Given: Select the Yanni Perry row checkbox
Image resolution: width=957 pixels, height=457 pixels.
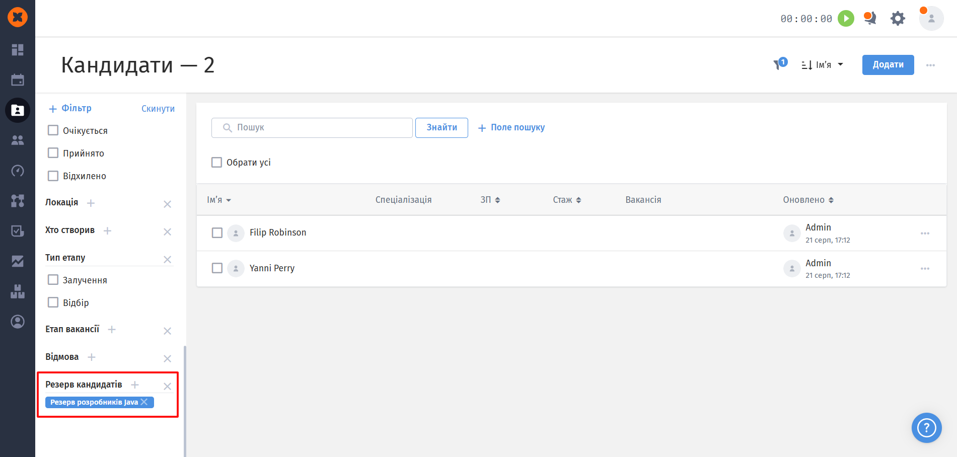Looking at the screenshot, I should tap(217, 268).
